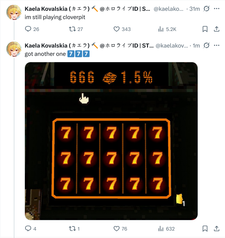Viewport: 225px width, 238px height.
Task: Share the second tweet
Action: [x=216, y=229]
